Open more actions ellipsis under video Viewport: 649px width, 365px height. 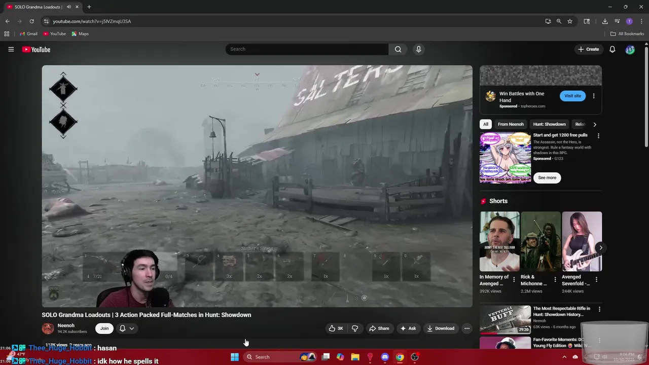pyautogui.click(x=467, y=328)
